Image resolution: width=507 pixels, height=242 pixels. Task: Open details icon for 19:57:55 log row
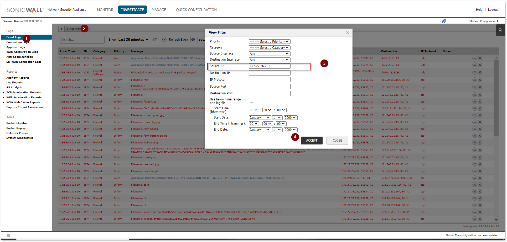point(475,72)
